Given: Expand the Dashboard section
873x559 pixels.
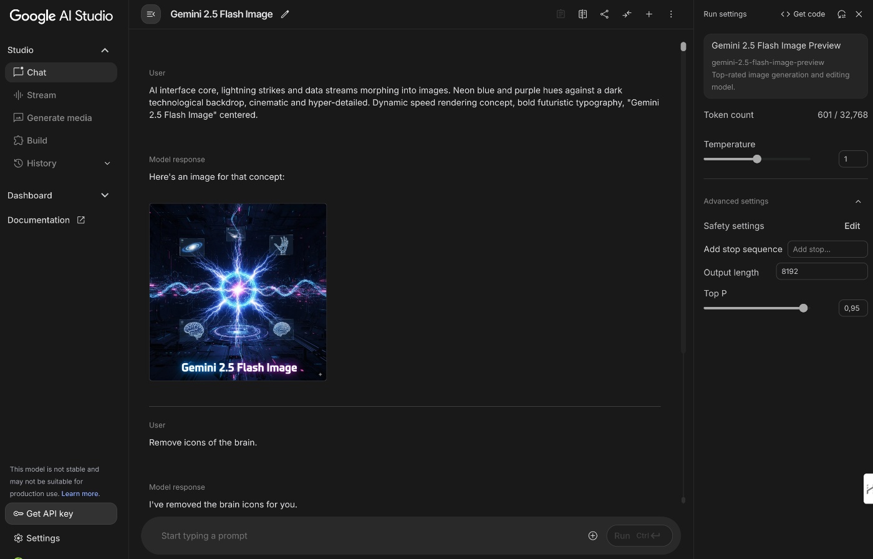Looking at the screenshot, I should tap(105, 195).
